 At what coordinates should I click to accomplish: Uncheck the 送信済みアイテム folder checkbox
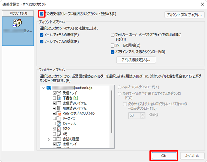point(54,103)
